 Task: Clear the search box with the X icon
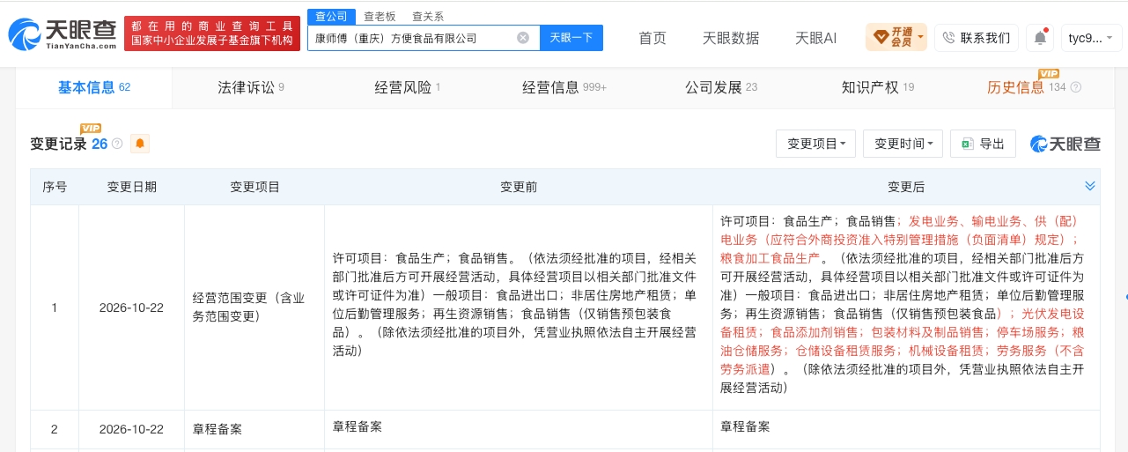tap(523, 38)
